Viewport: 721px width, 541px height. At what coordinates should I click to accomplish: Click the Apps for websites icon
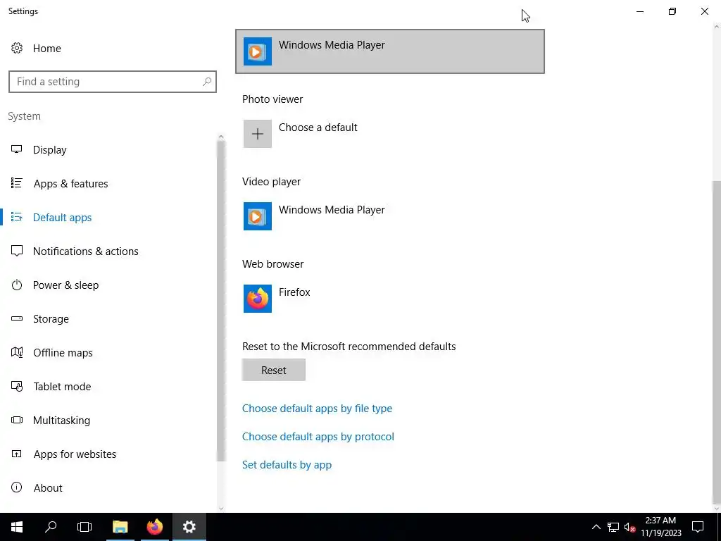17,454
